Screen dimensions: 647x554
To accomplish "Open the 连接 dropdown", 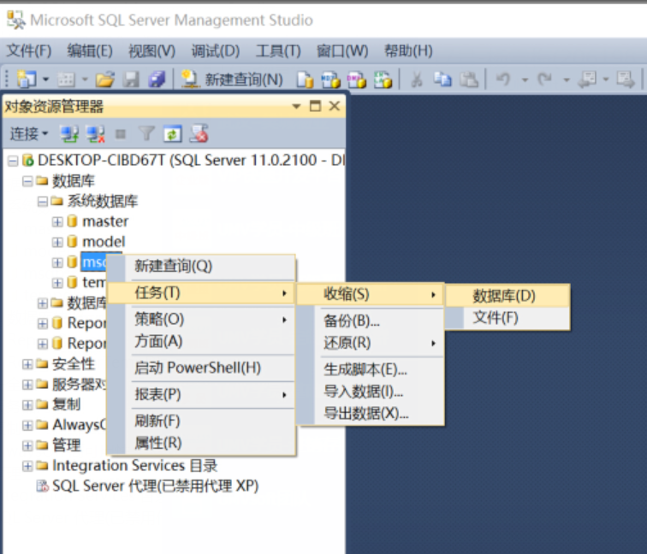I will pyautogui.click(x=29, y=134).
